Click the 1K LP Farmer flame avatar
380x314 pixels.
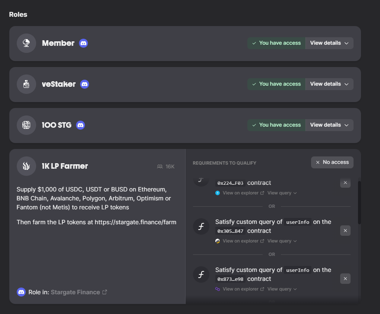pos(26,166)
